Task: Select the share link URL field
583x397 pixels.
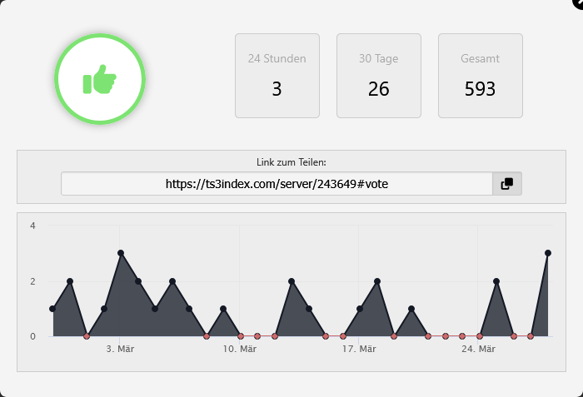Action: coord(277,184)
